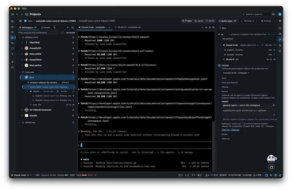This screenshot has height=190, width=292.
Task: Select the Agent view tab
Action: click(199, 21)
